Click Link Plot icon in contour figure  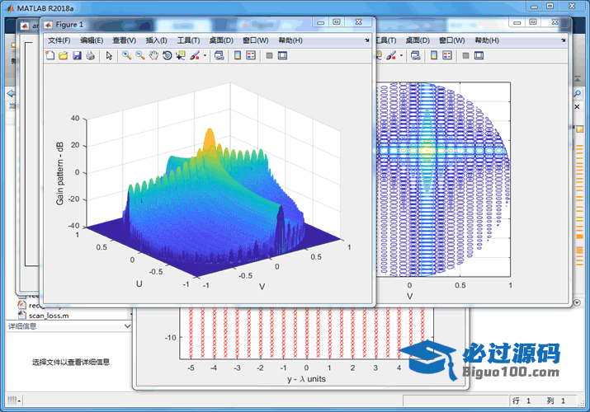(415, 55)
